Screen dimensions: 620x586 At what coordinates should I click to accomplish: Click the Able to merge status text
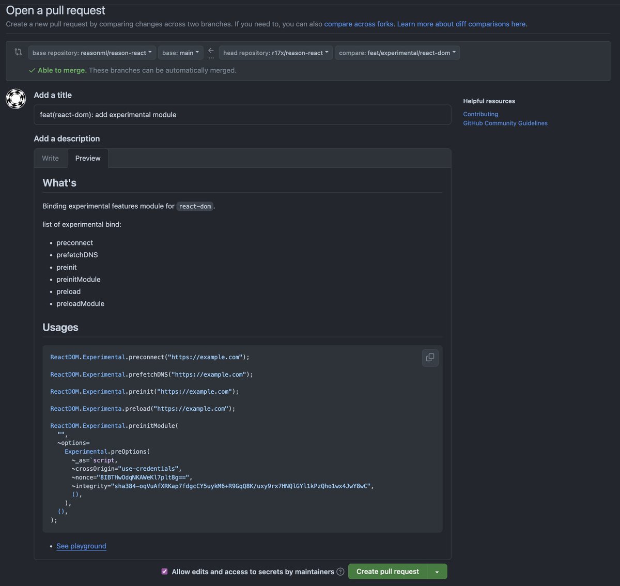62,70
